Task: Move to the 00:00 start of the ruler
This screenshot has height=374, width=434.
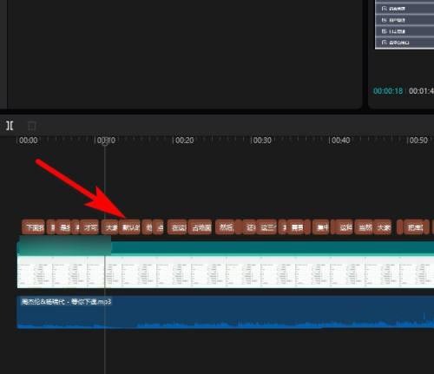Action: point(29,141)
